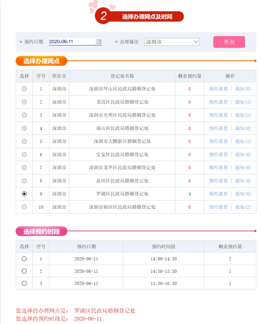Choose the 14:30-15:30 time slot radio button
The width and height of the screenshot is (261, 324).
coord(24,271)
